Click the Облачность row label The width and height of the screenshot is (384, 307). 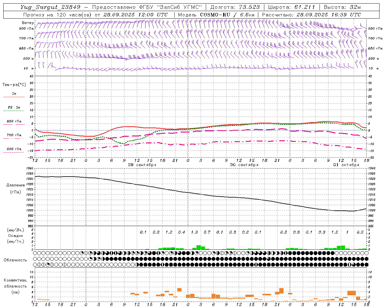(15, 260)
